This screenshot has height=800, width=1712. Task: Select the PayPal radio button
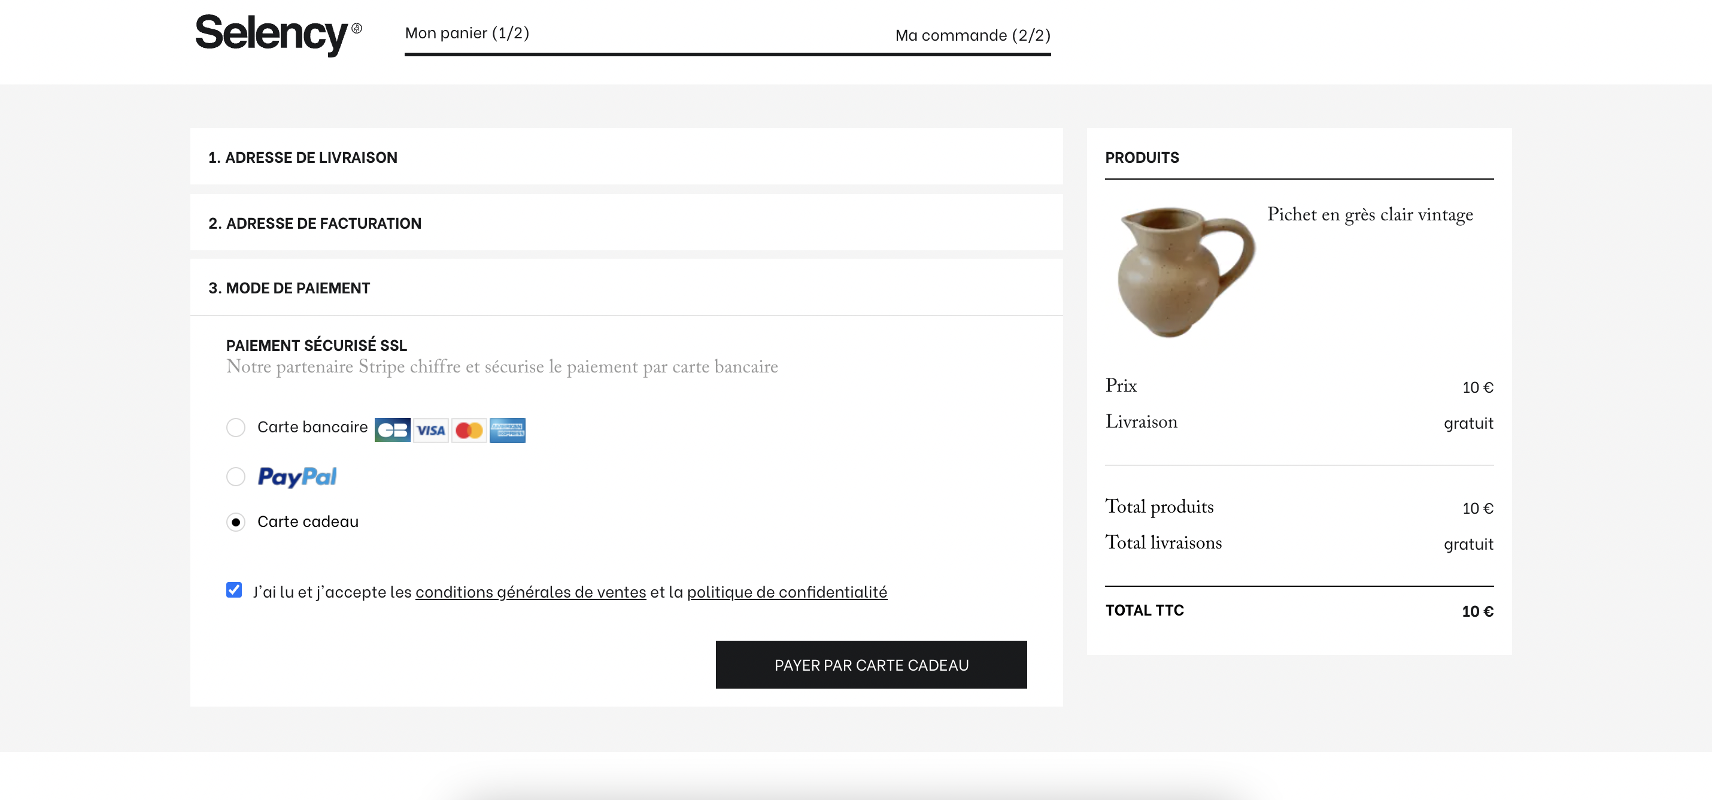pos(236,477)
